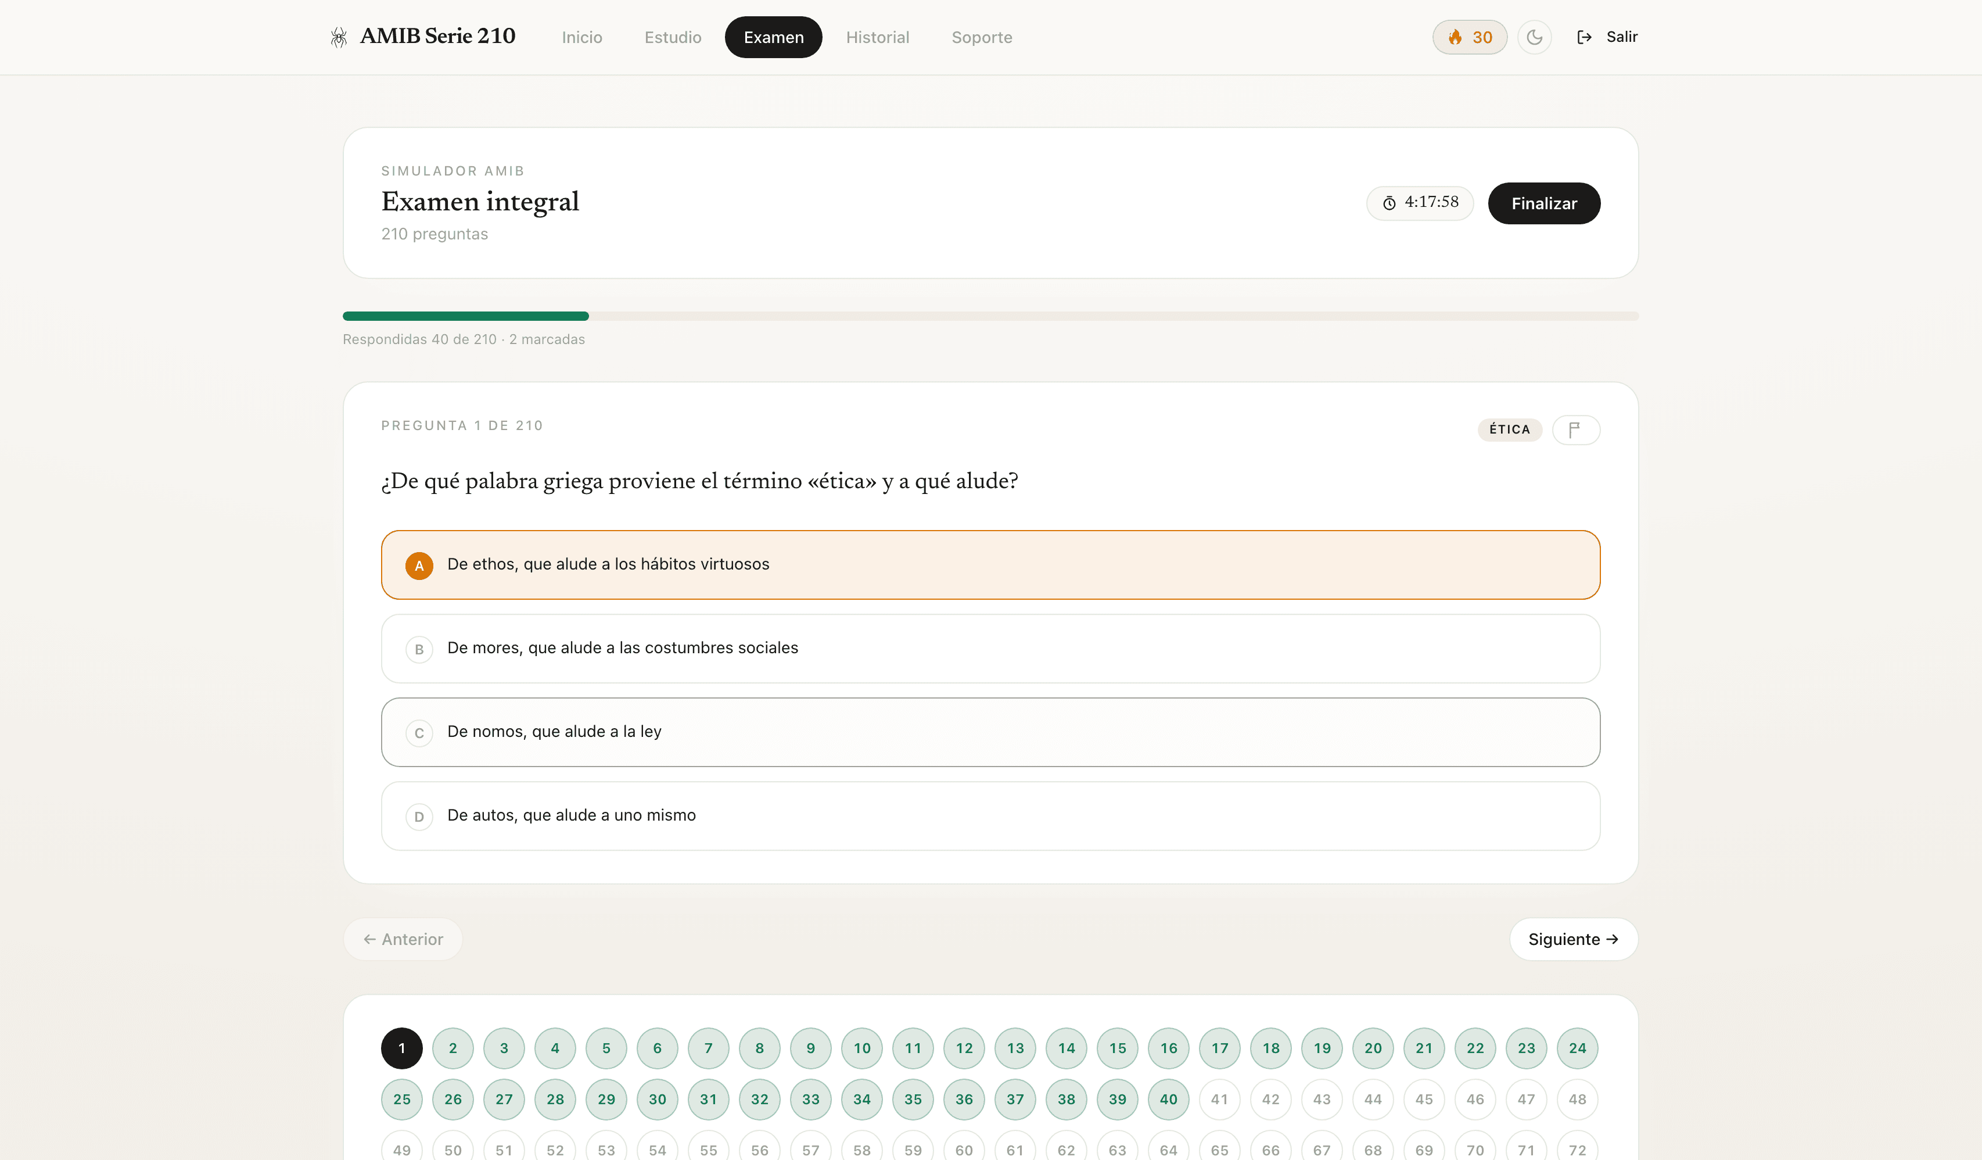This screenshot has width=1982, height=1160.
Task: Open the Soporte menu item
Action: [x=982, y=37]
